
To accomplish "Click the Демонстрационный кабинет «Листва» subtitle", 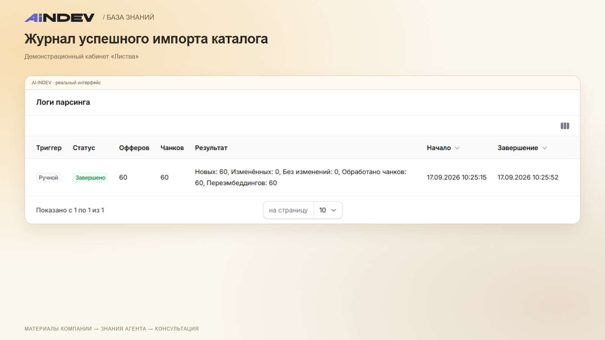I will click(82, 56).
